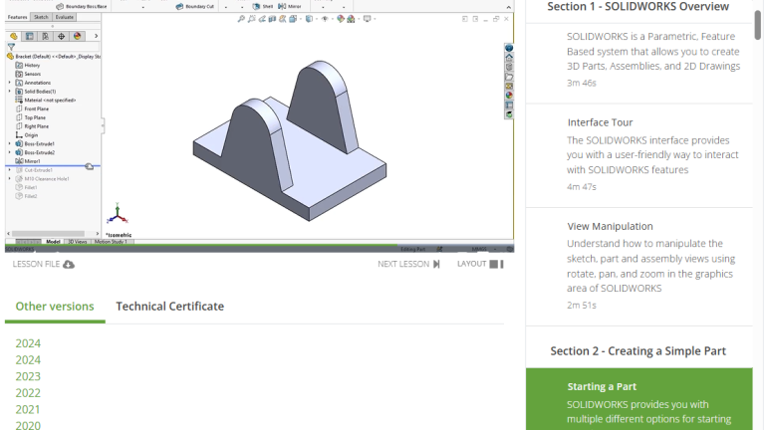Image resolution: width=765 pixels, height=430 pixels.
Task: Click Boundary Boss/Base tool
Action: pos(82,6)
